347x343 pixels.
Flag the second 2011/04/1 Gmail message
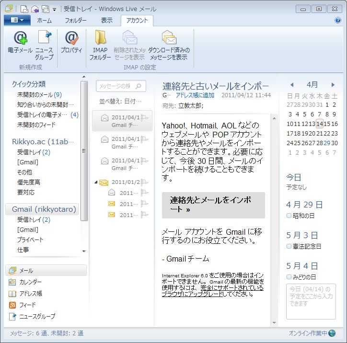click(x=145, y=139)
